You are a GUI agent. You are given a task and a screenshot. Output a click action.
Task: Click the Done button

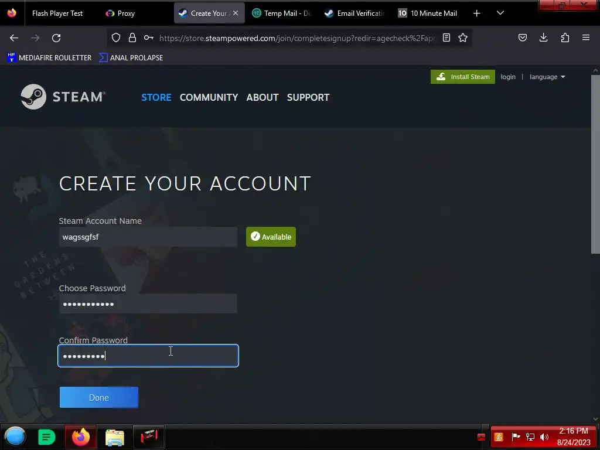pyautogui.click(x=98, y=397)
